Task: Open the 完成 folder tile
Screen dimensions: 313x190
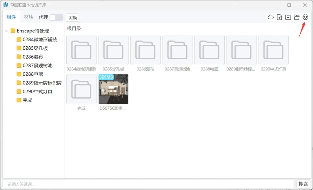Action: click(x=81, y=89)
